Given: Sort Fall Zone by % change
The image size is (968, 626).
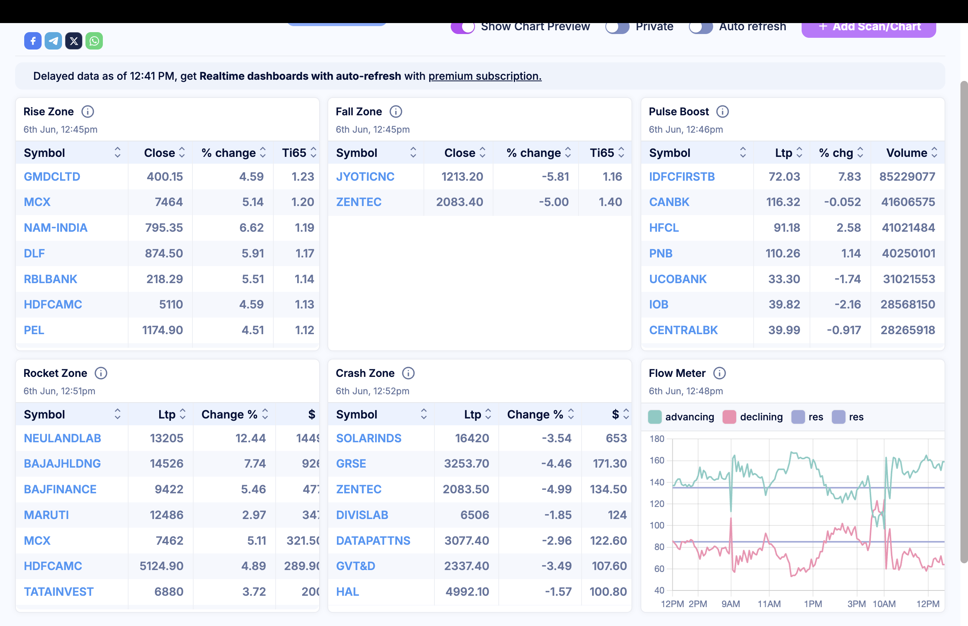Looking at the screenshot, I should coord(568,152).
